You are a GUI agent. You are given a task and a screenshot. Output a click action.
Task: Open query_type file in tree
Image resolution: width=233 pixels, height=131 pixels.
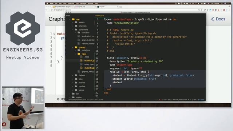[x=89, y=64]
